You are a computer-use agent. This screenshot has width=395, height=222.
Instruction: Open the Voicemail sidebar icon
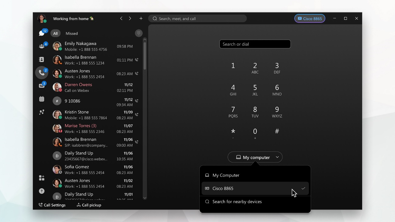pyautogui.click(x=42, y=86)
